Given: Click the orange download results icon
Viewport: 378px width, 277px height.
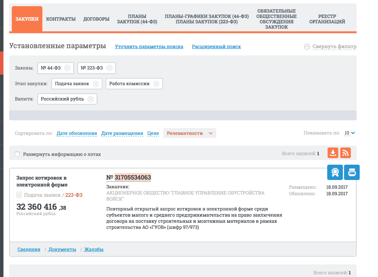Looking at the screenshot, I should [333, 153].
